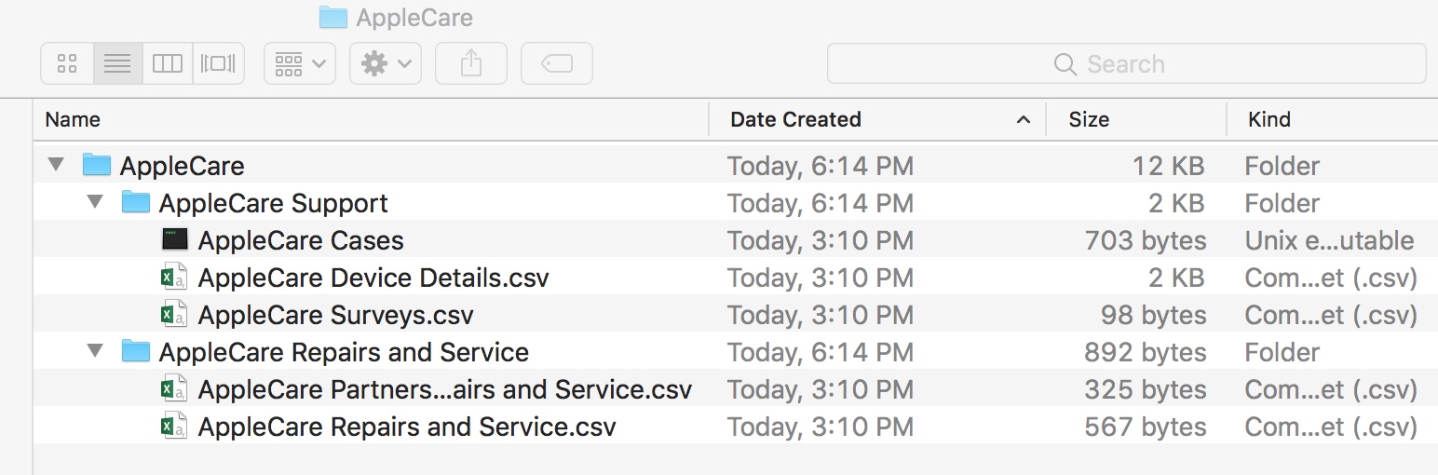Open the item arrangement dropdown
This screenshot has width=1438, height=475.
coord(300,63)
